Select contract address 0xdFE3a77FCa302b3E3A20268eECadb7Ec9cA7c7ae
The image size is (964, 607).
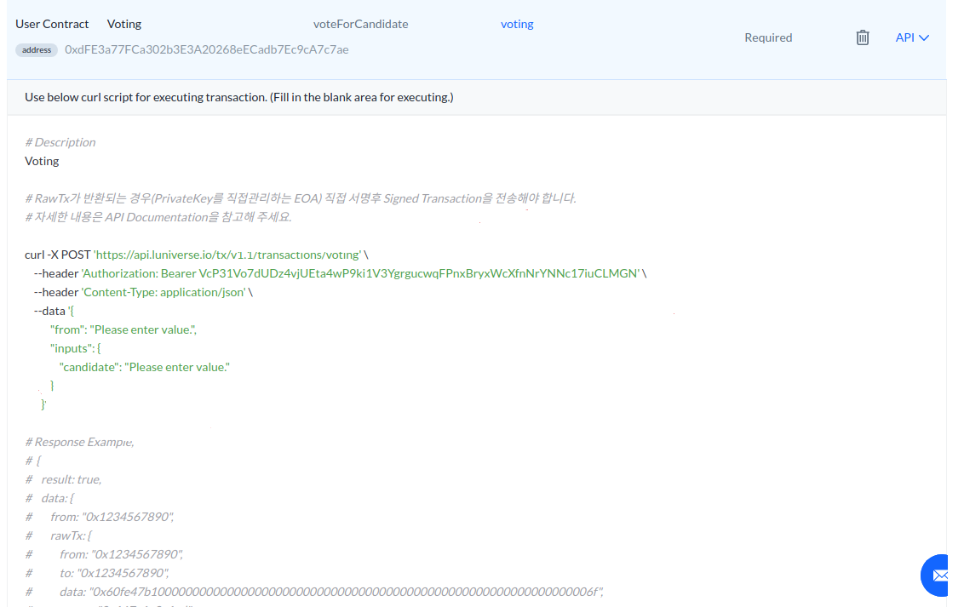pos(207,49)
